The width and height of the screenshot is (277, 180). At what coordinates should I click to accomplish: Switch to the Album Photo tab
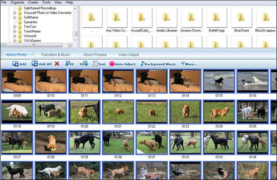[x=16, y=55]
